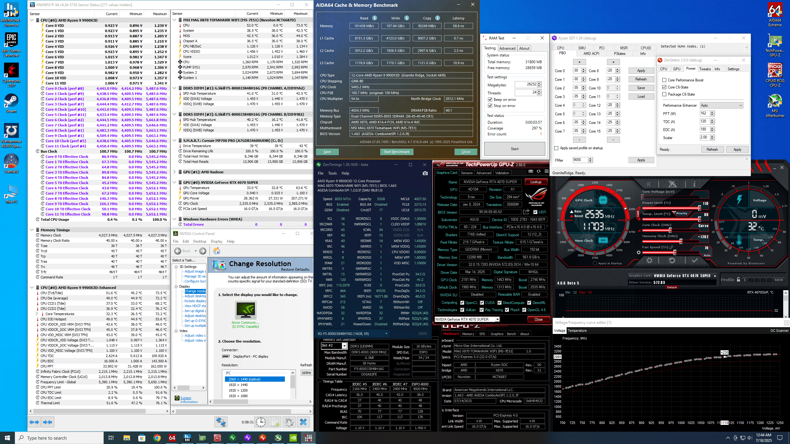Viewport: 790px width, 444px height.
Task: Toggle Package C6-State checkbox
Action: click(x=664, y=94)
